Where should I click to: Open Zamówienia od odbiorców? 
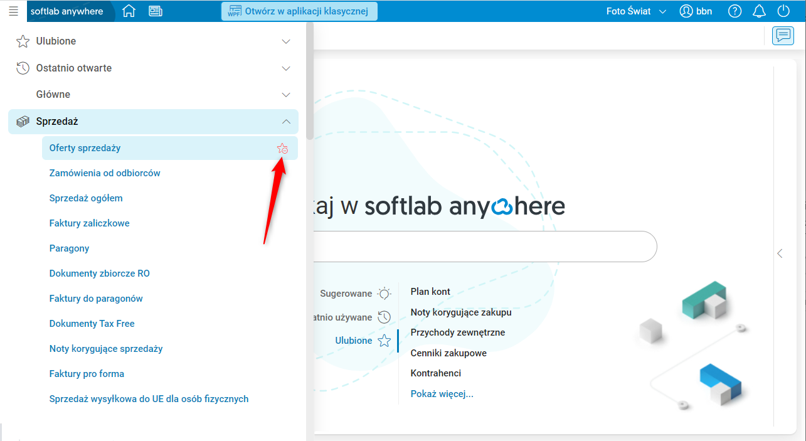click(105, 173)
